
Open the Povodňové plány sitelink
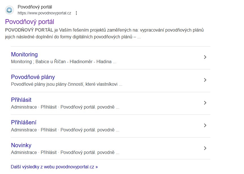pos(33,77)
